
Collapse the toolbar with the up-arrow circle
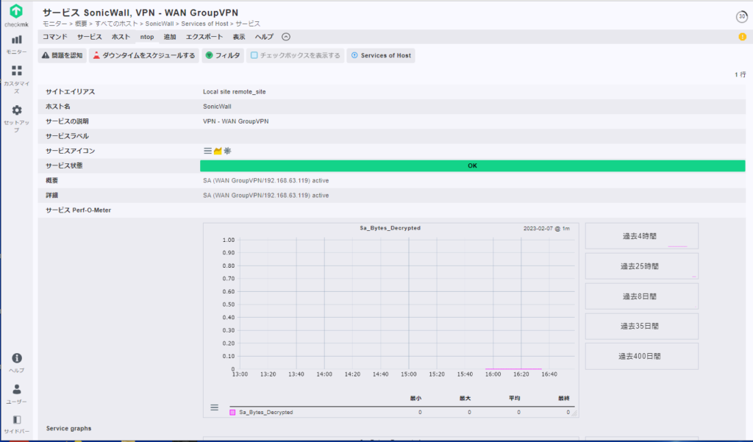(286, 37)
